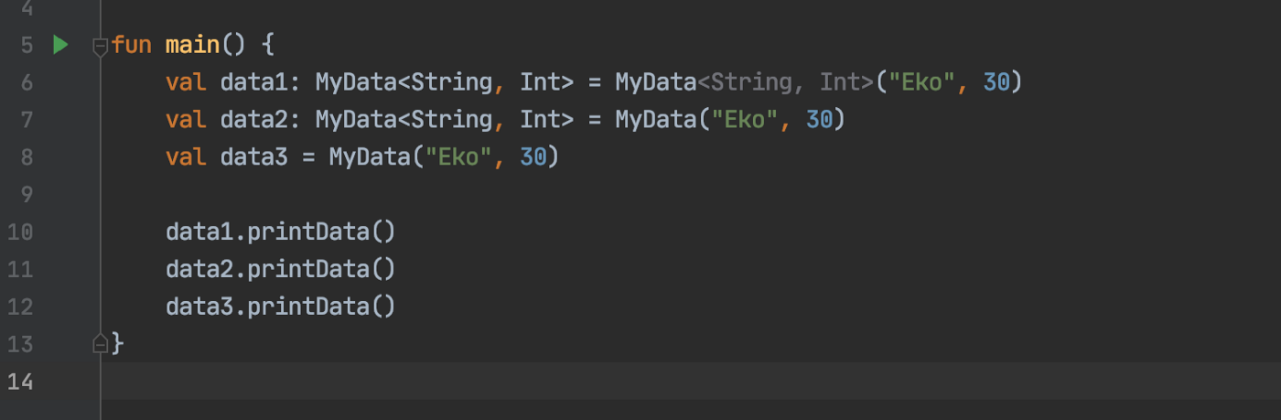Click data1.printData() call on line 10
This screenshot has width=1281, height=420.
[x=281, y=232]
